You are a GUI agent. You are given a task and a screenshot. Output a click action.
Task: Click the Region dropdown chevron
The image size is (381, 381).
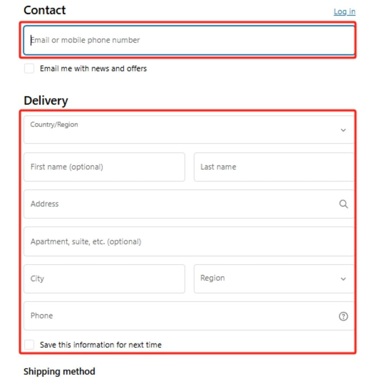point(343,279)
